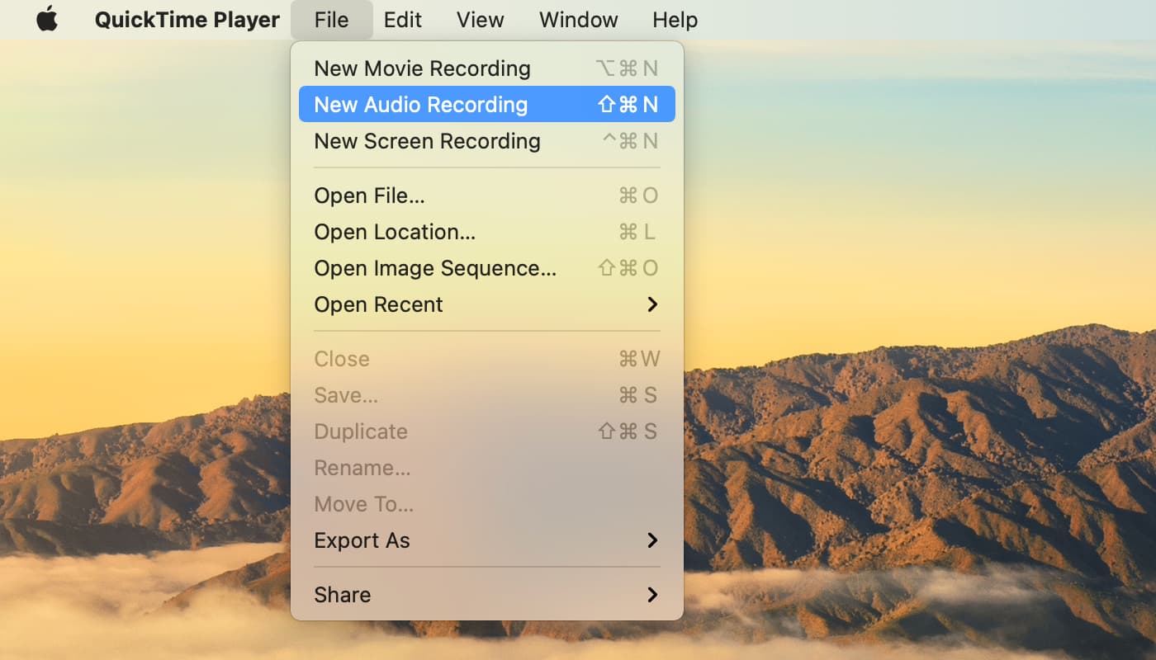Image resolution: width=1156 pixels, height=660 pixels.
Task: Open the View menu
Action: pyautogui.click(x=481, y=20)
